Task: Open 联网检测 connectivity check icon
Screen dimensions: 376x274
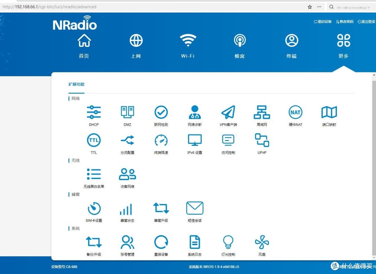Action: pos(161,112)
